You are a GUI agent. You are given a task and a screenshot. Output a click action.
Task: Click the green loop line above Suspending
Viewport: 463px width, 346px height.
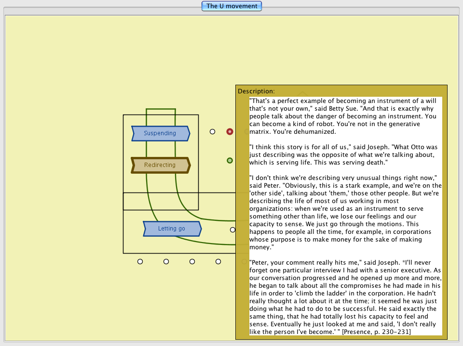(161, 109)
